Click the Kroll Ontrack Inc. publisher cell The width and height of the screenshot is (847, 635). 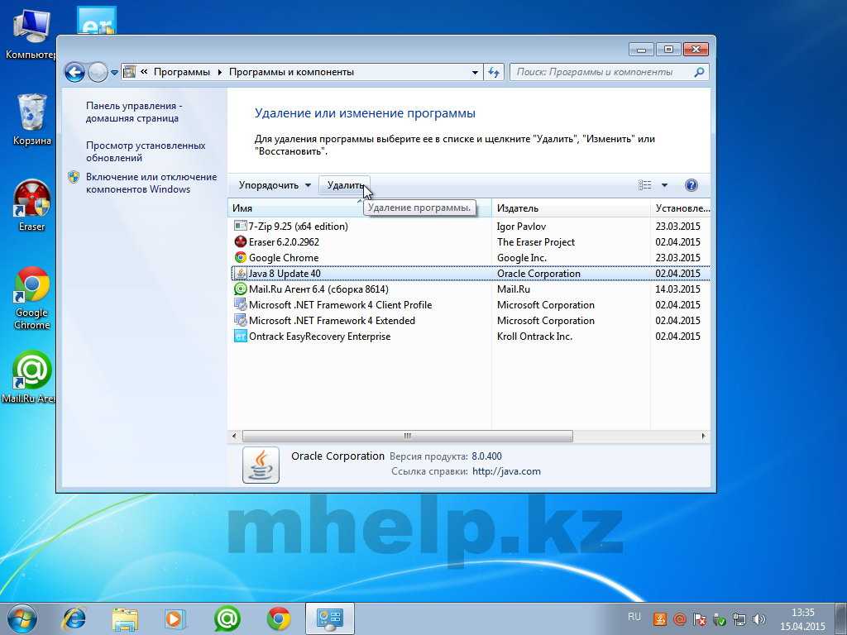pos(534,336)
